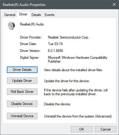Switch to the General tab

[x=10, y=15]
